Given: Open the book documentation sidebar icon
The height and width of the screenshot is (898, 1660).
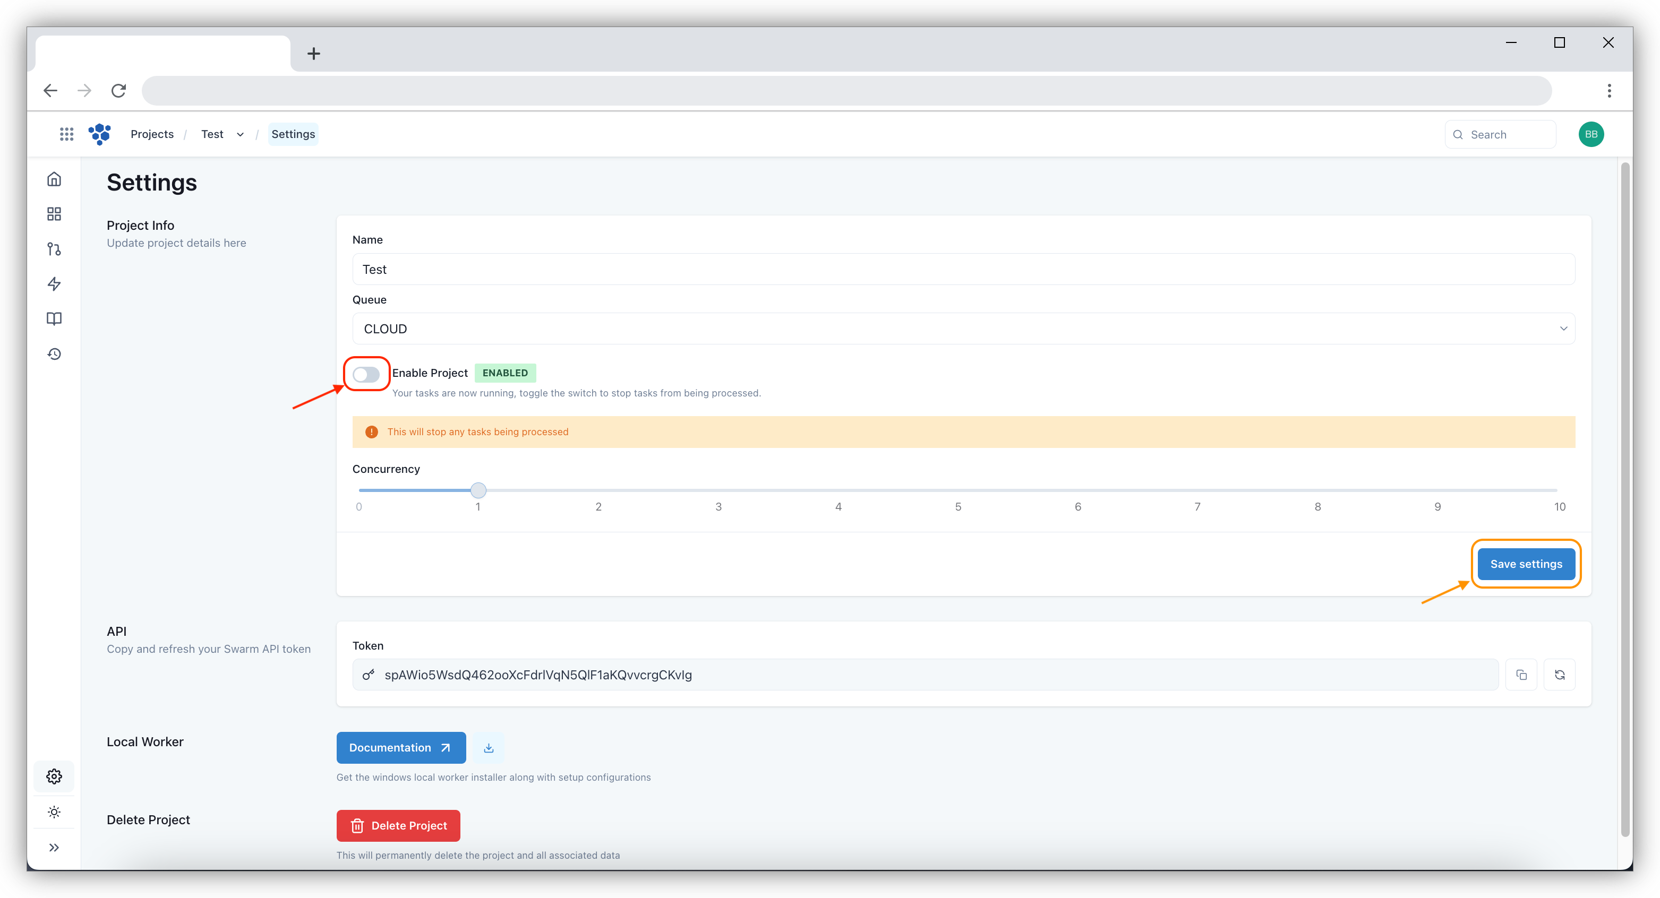Looking at the screenshot, I should (54, 319).
